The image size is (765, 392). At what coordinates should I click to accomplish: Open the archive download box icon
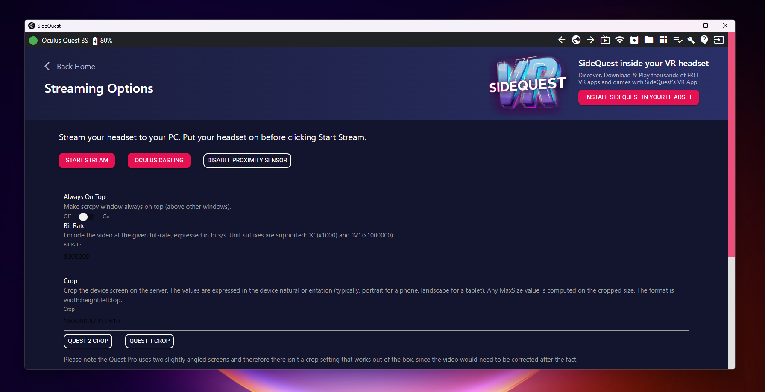pos(634,40)
